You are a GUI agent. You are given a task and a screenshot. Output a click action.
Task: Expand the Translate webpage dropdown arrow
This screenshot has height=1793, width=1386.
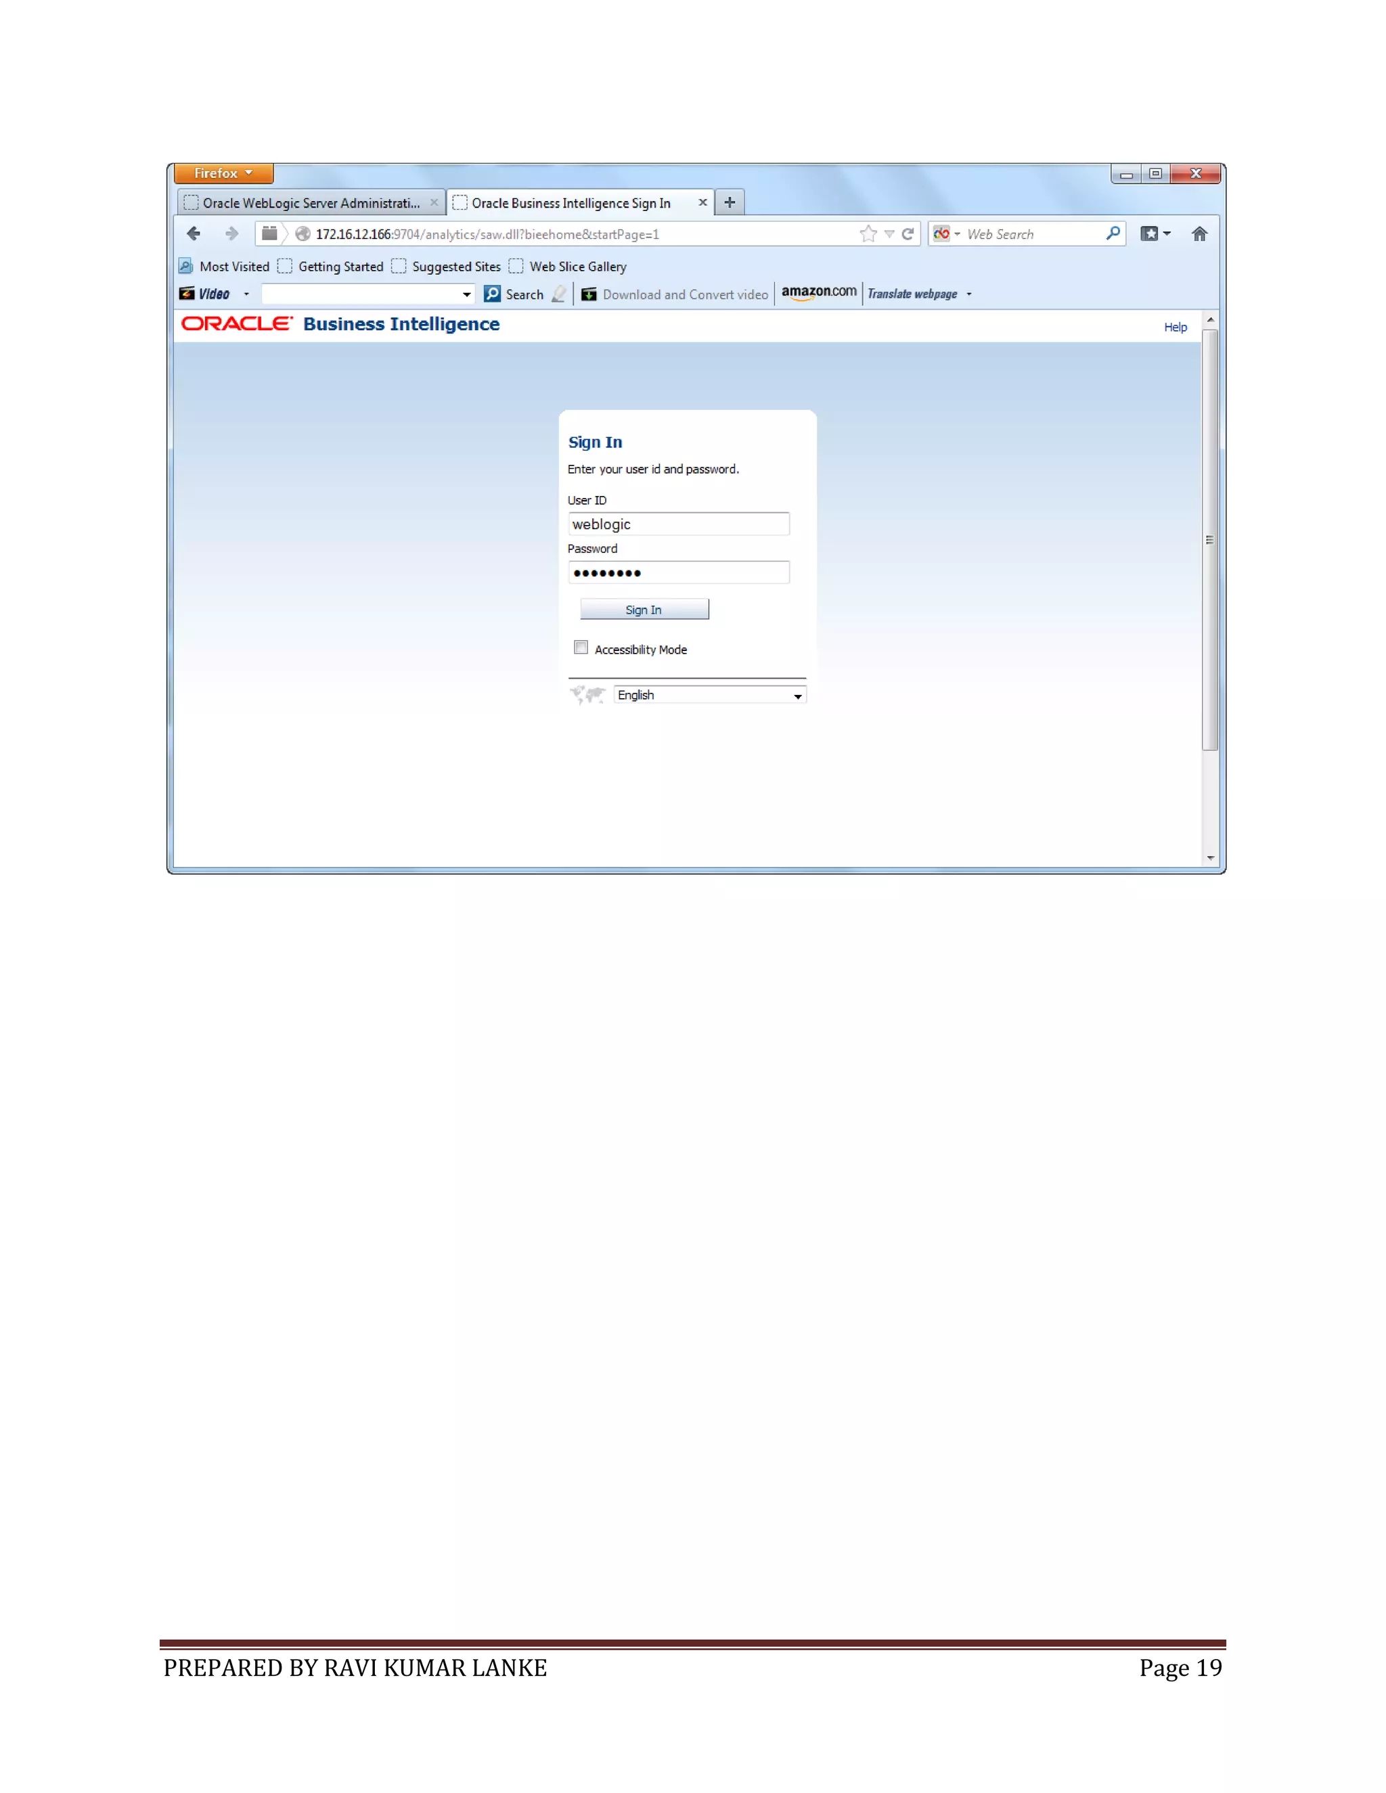(969, 294)
